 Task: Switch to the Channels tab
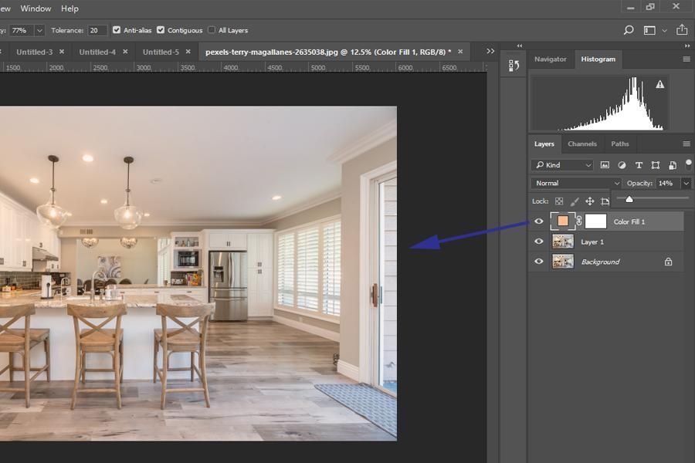pyautogui.click(x=582, y=144)
